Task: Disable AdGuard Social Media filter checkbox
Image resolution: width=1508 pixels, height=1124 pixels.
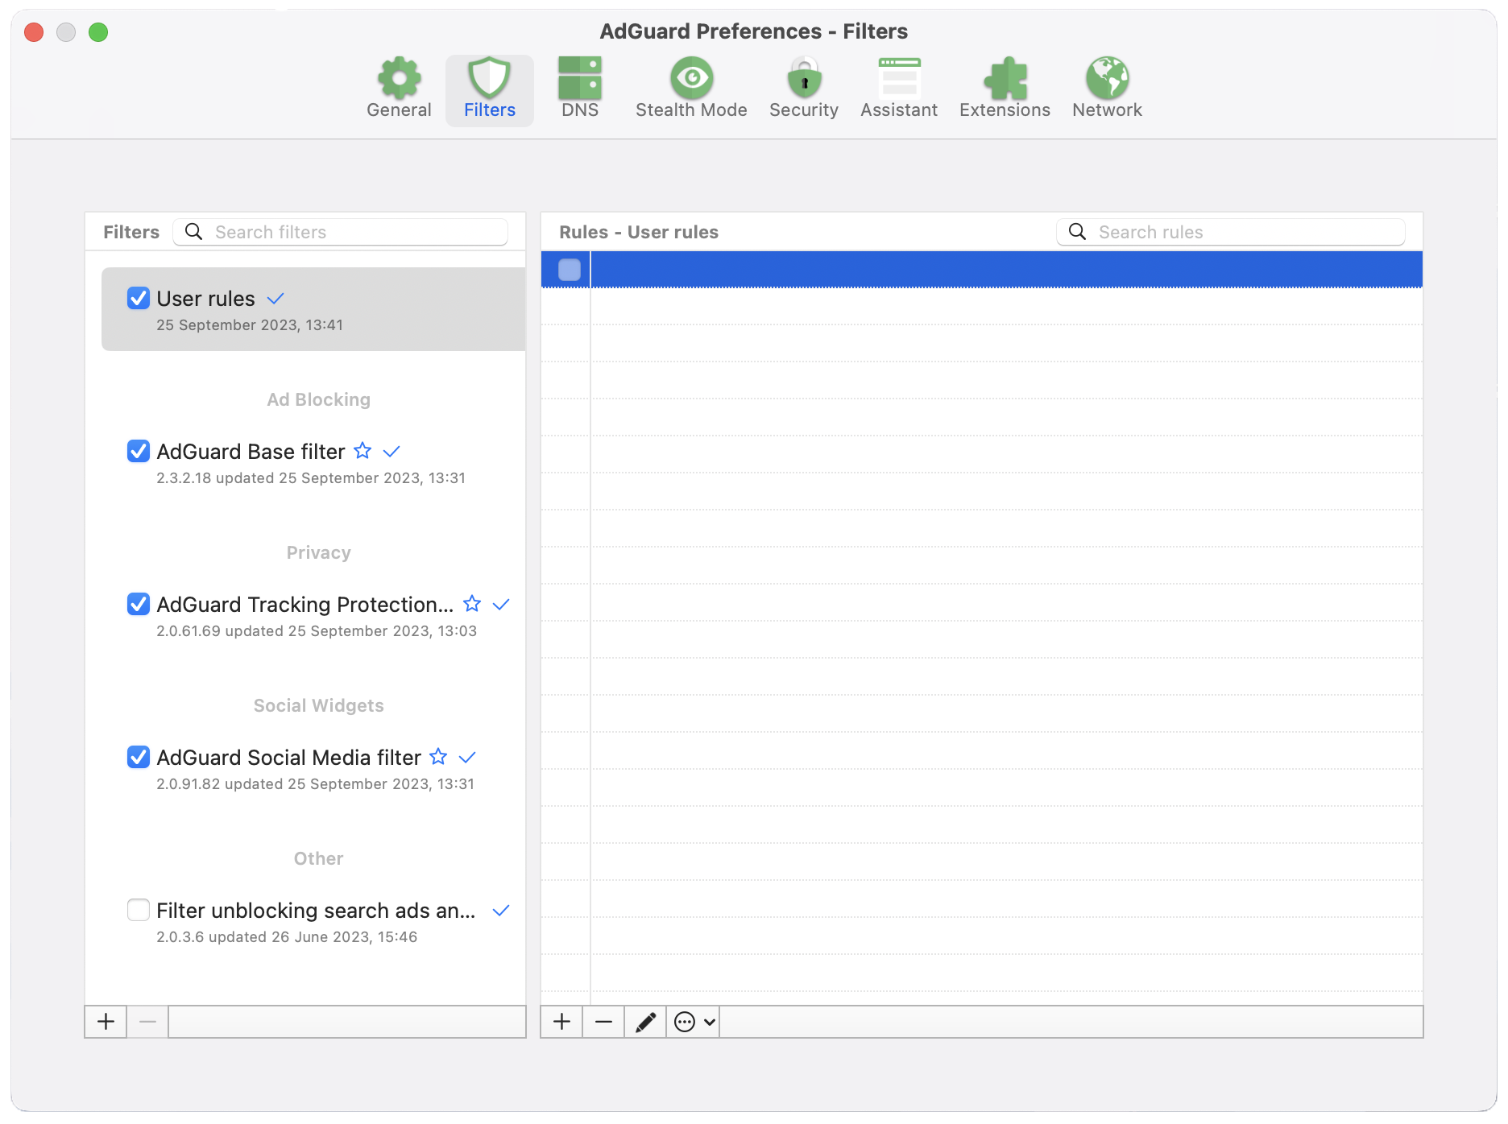Action: click(139, 757)
